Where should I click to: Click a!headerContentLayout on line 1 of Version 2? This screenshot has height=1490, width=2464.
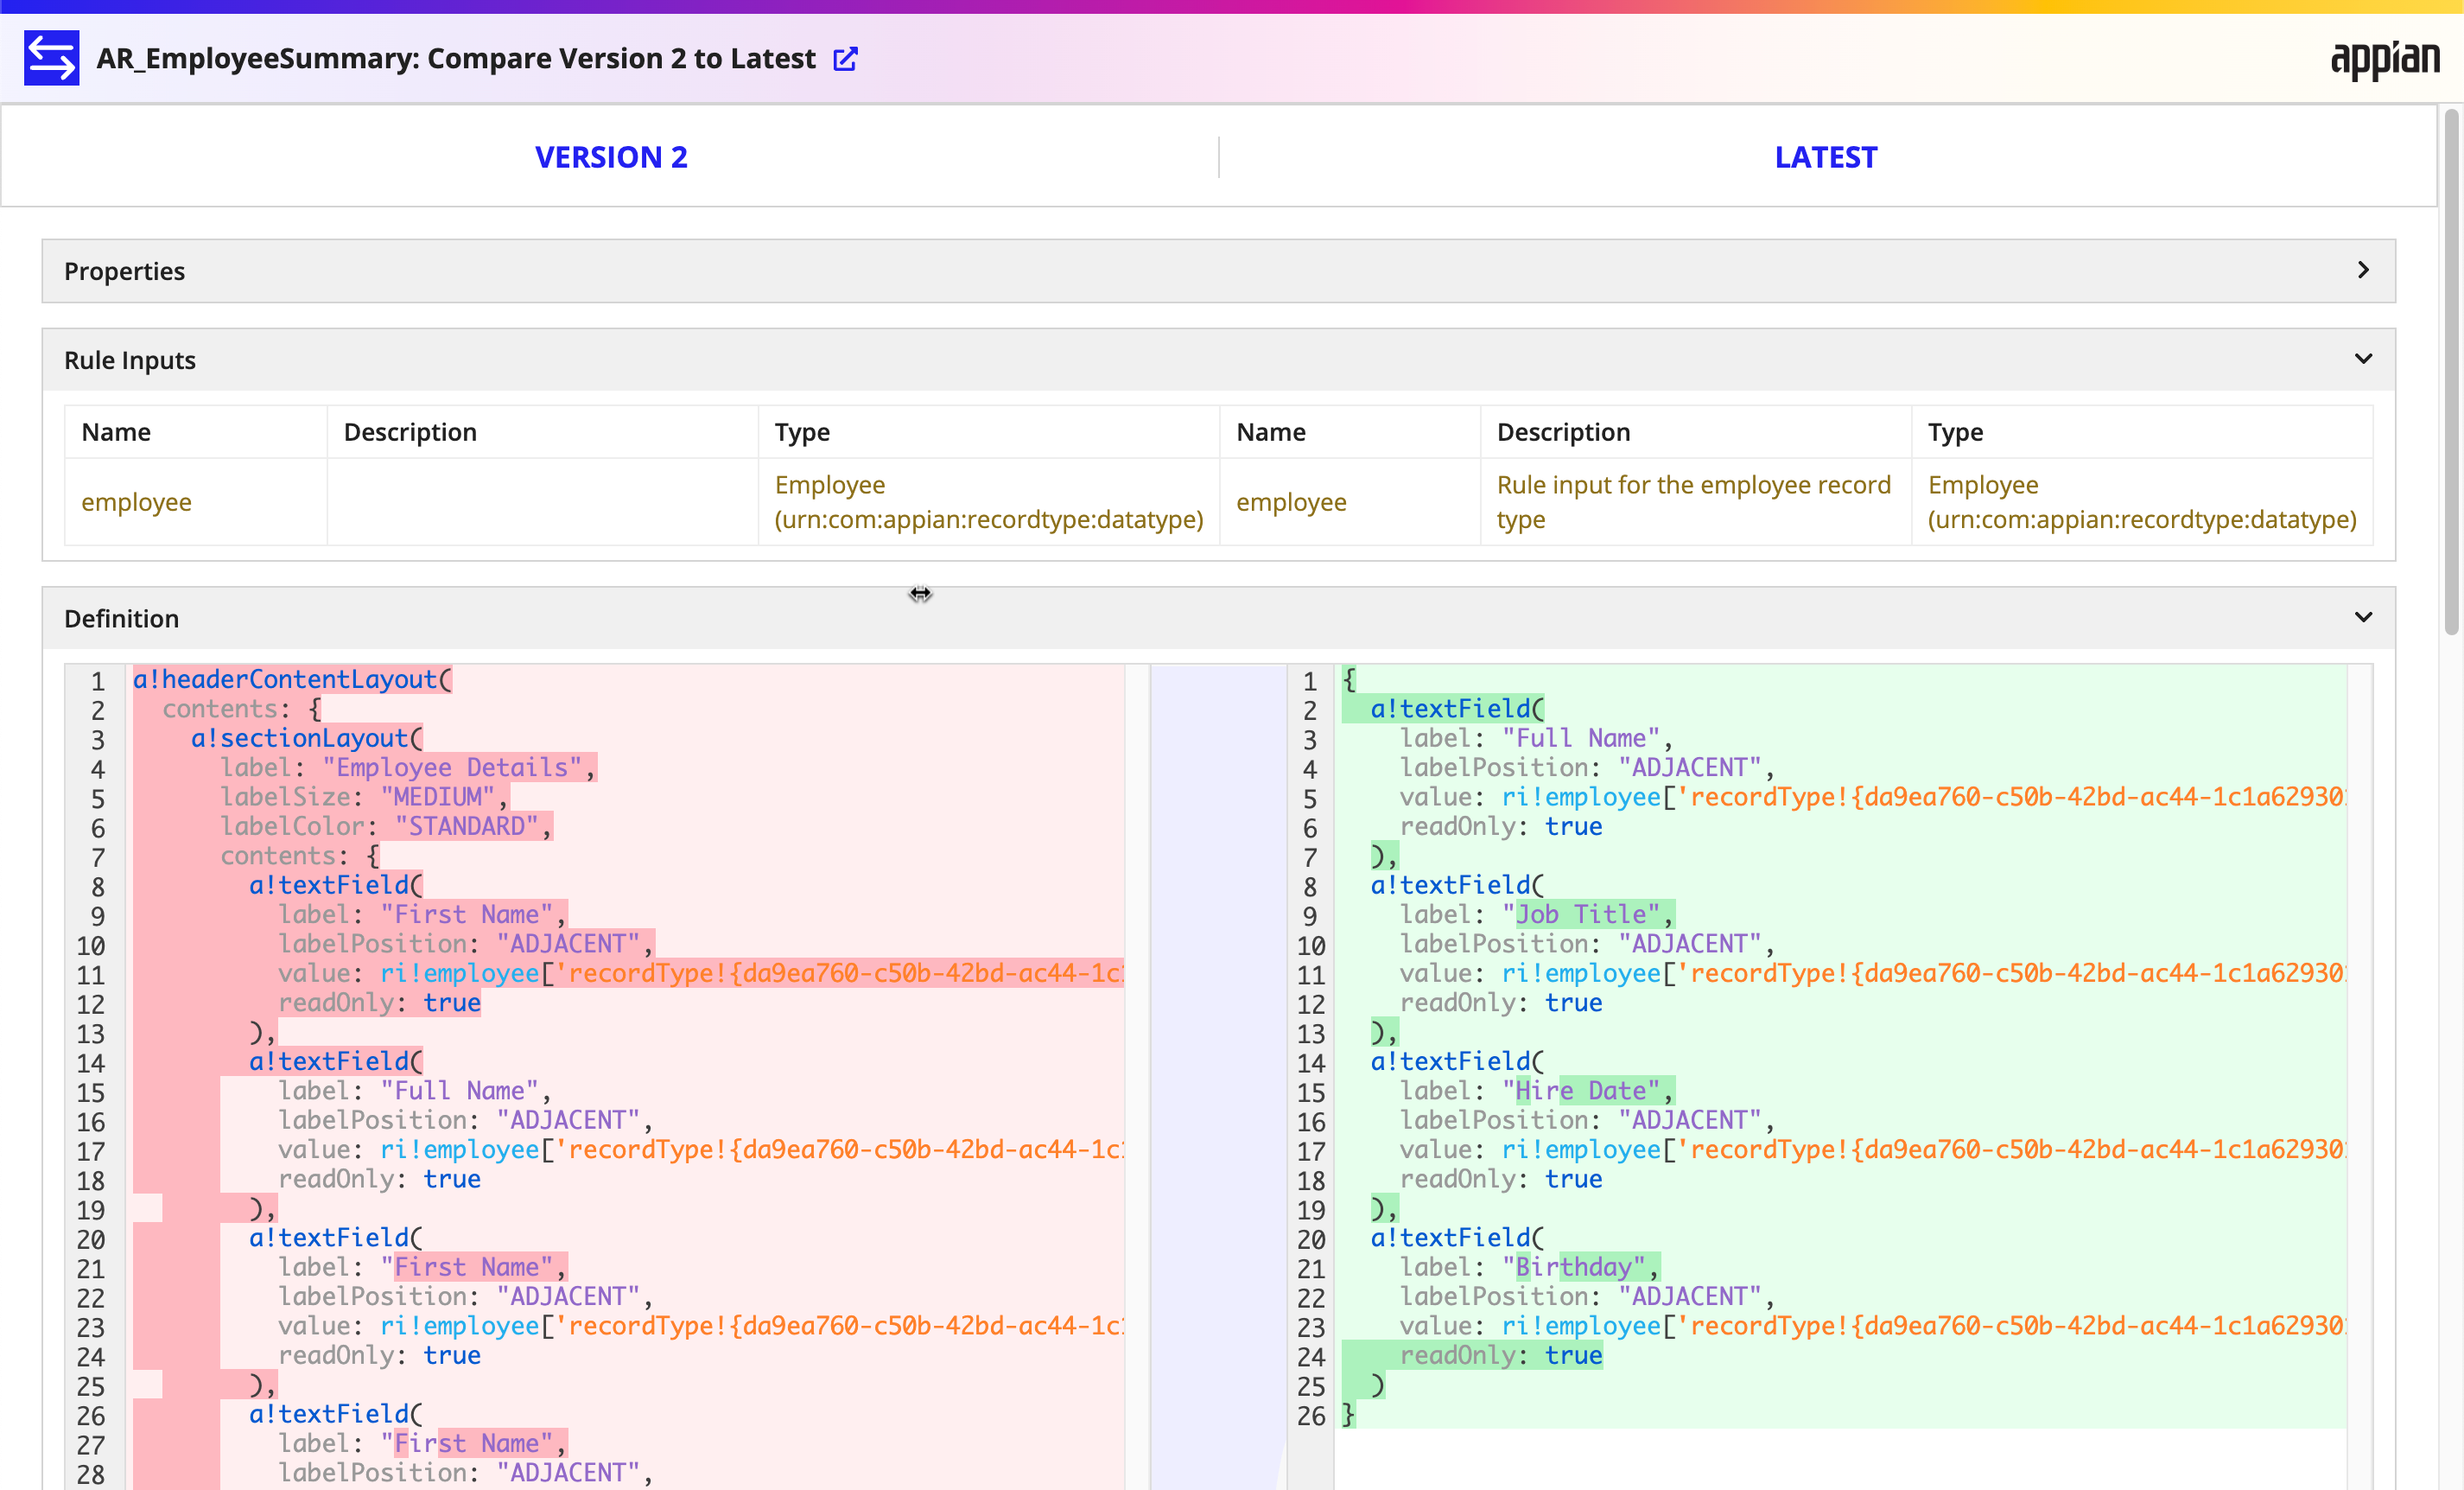click(x=292, y=679)
